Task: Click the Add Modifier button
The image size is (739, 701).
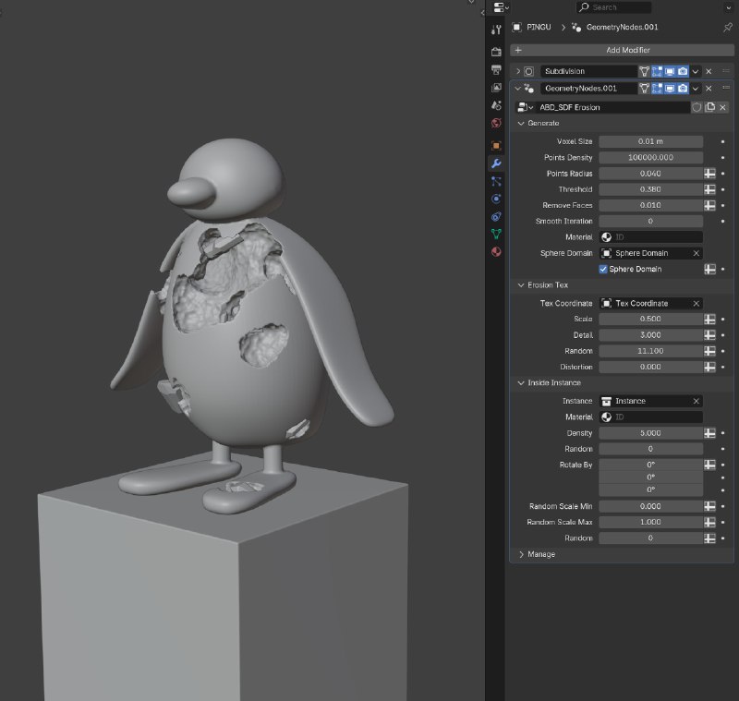Action: click(622, 50)
